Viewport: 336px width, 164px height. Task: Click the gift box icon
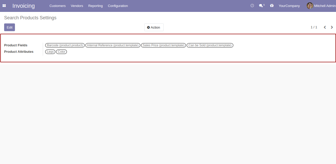[272, 6]
